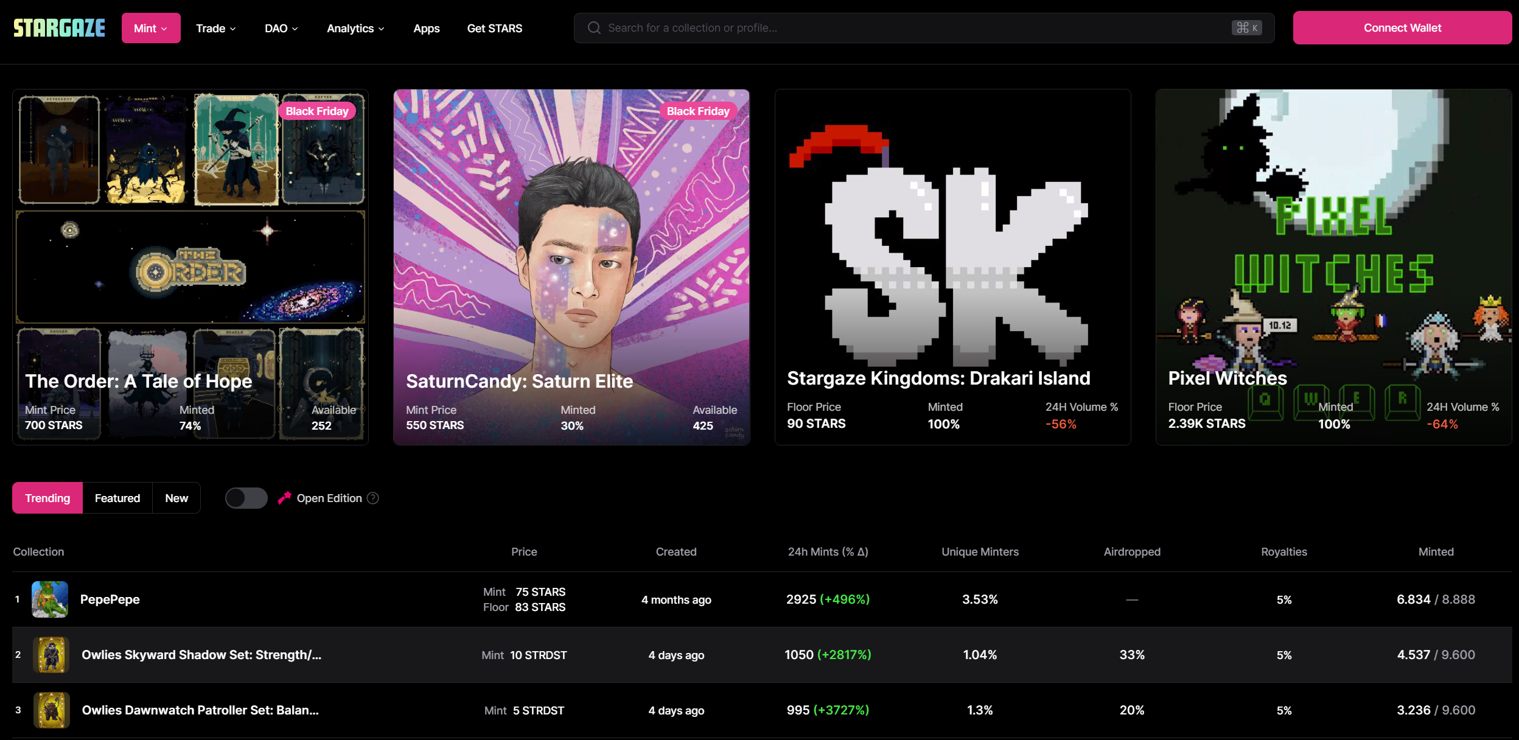Open The Order: A Tale of Hope card
1519x740 pixels.
(190, 267)
